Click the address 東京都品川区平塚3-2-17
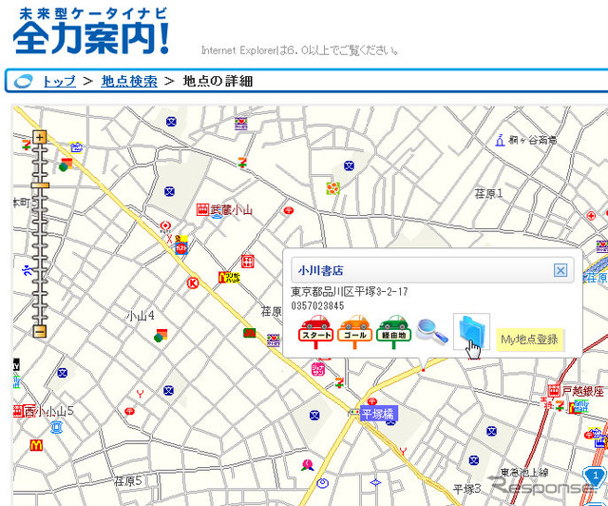The image size is (608, 506). coord(350,292)
